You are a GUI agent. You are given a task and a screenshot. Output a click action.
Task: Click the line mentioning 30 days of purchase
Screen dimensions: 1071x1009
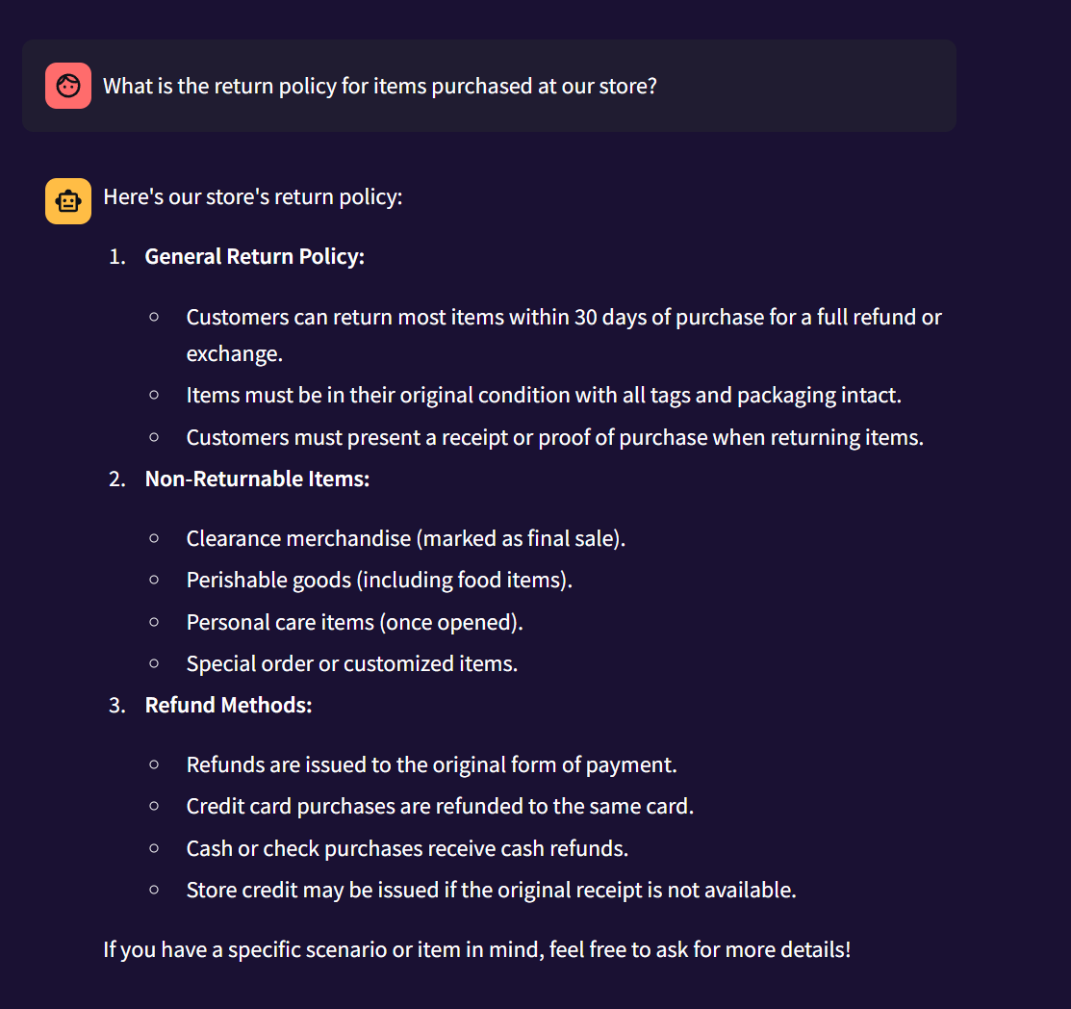point(563,317)
